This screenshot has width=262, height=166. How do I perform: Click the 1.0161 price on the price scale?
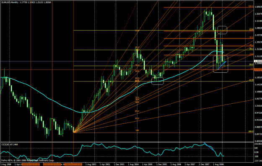(258, 106)
